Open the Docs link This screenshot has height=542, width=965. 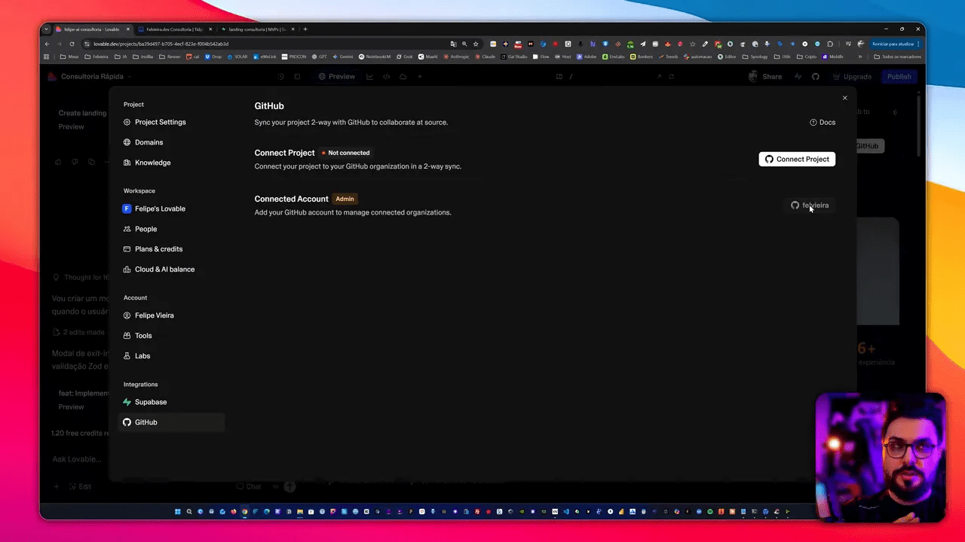(x=823, y=122)
